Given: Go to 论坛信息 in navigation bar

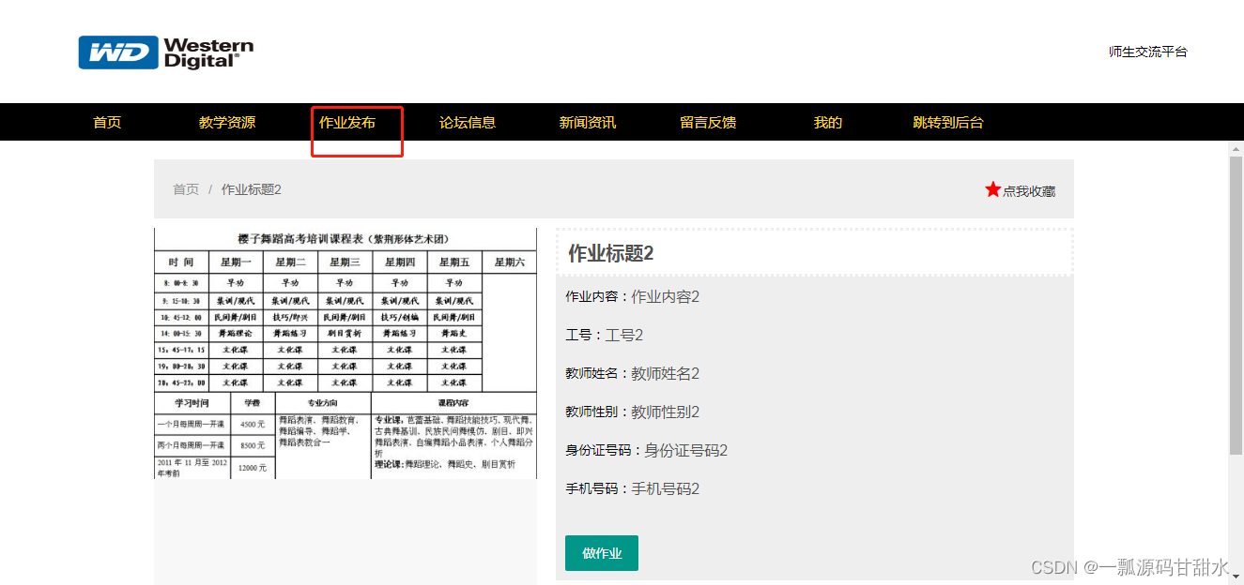Looking at the screenshot, I should tap(468, 122).
